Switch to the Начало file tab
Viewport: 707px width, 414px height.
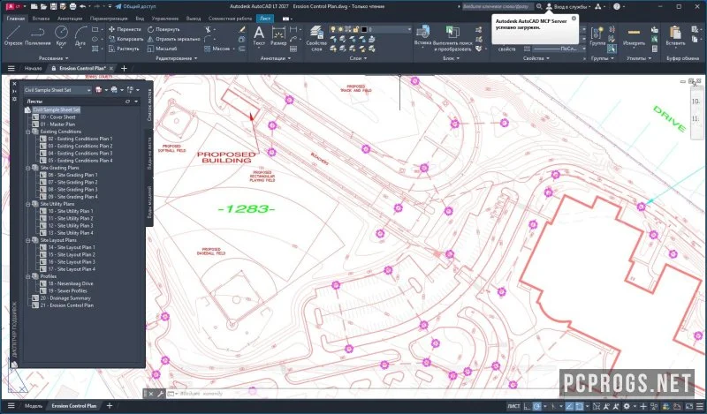click(33, 69)
